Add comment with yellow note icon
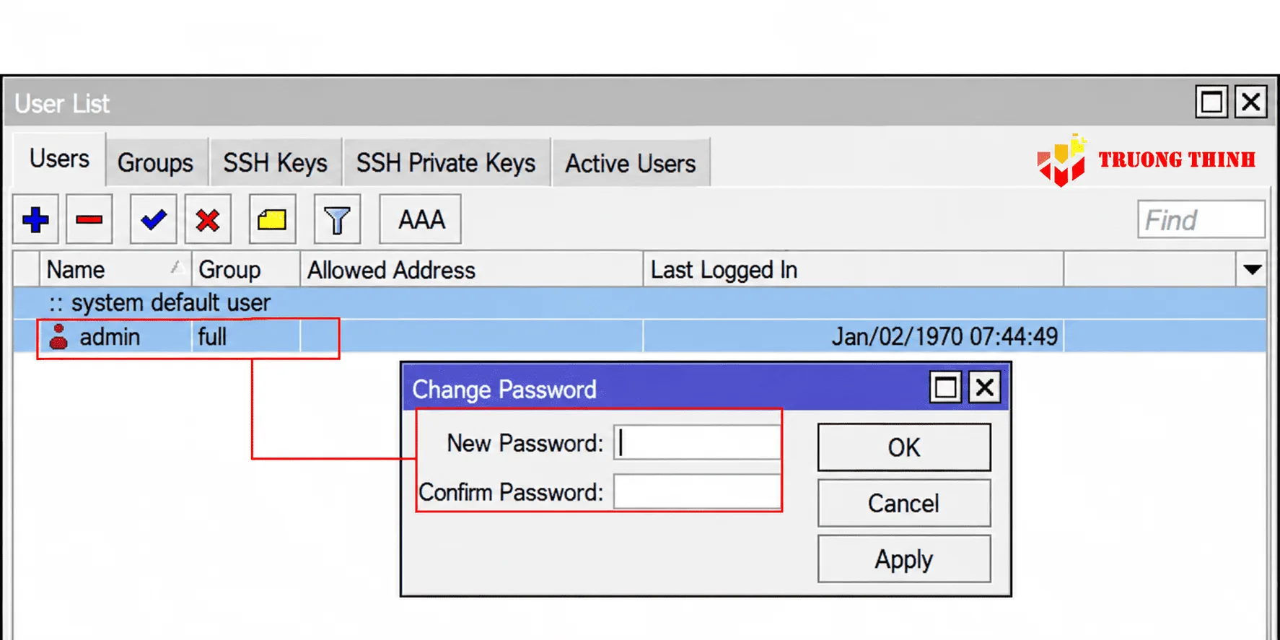The image size is (1280, 640). [x=272, y=219]
